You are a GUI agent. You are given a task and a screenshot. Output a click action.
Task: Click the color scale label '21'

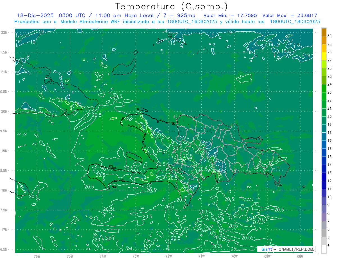click(330, 108)
